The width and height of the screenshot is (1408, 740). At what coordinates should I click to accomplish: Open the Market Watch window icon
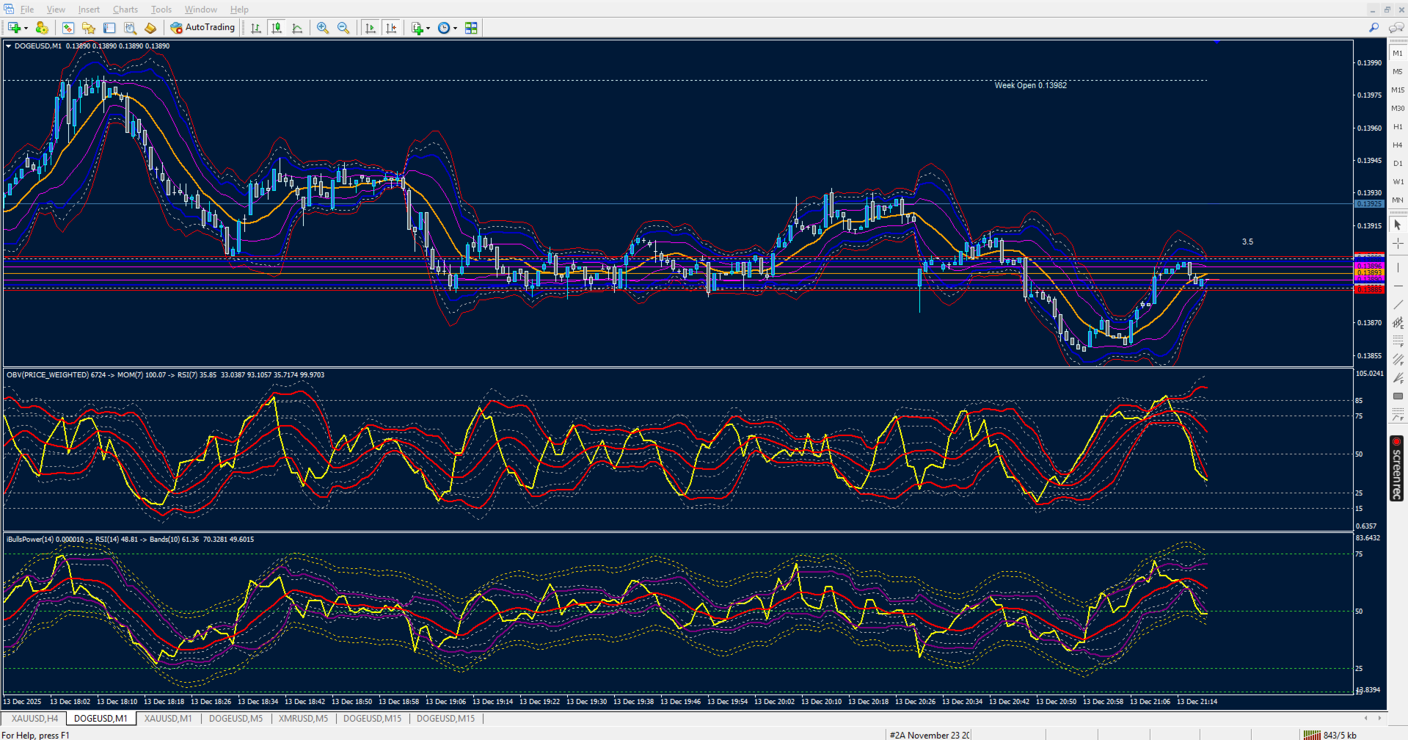click(68, 28)
